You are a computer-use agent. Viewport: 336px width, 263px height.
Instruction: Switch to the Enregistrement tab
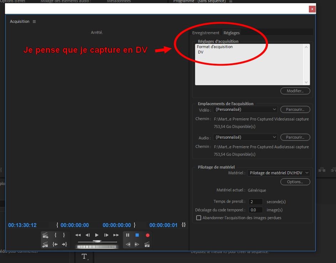point(205,33)
